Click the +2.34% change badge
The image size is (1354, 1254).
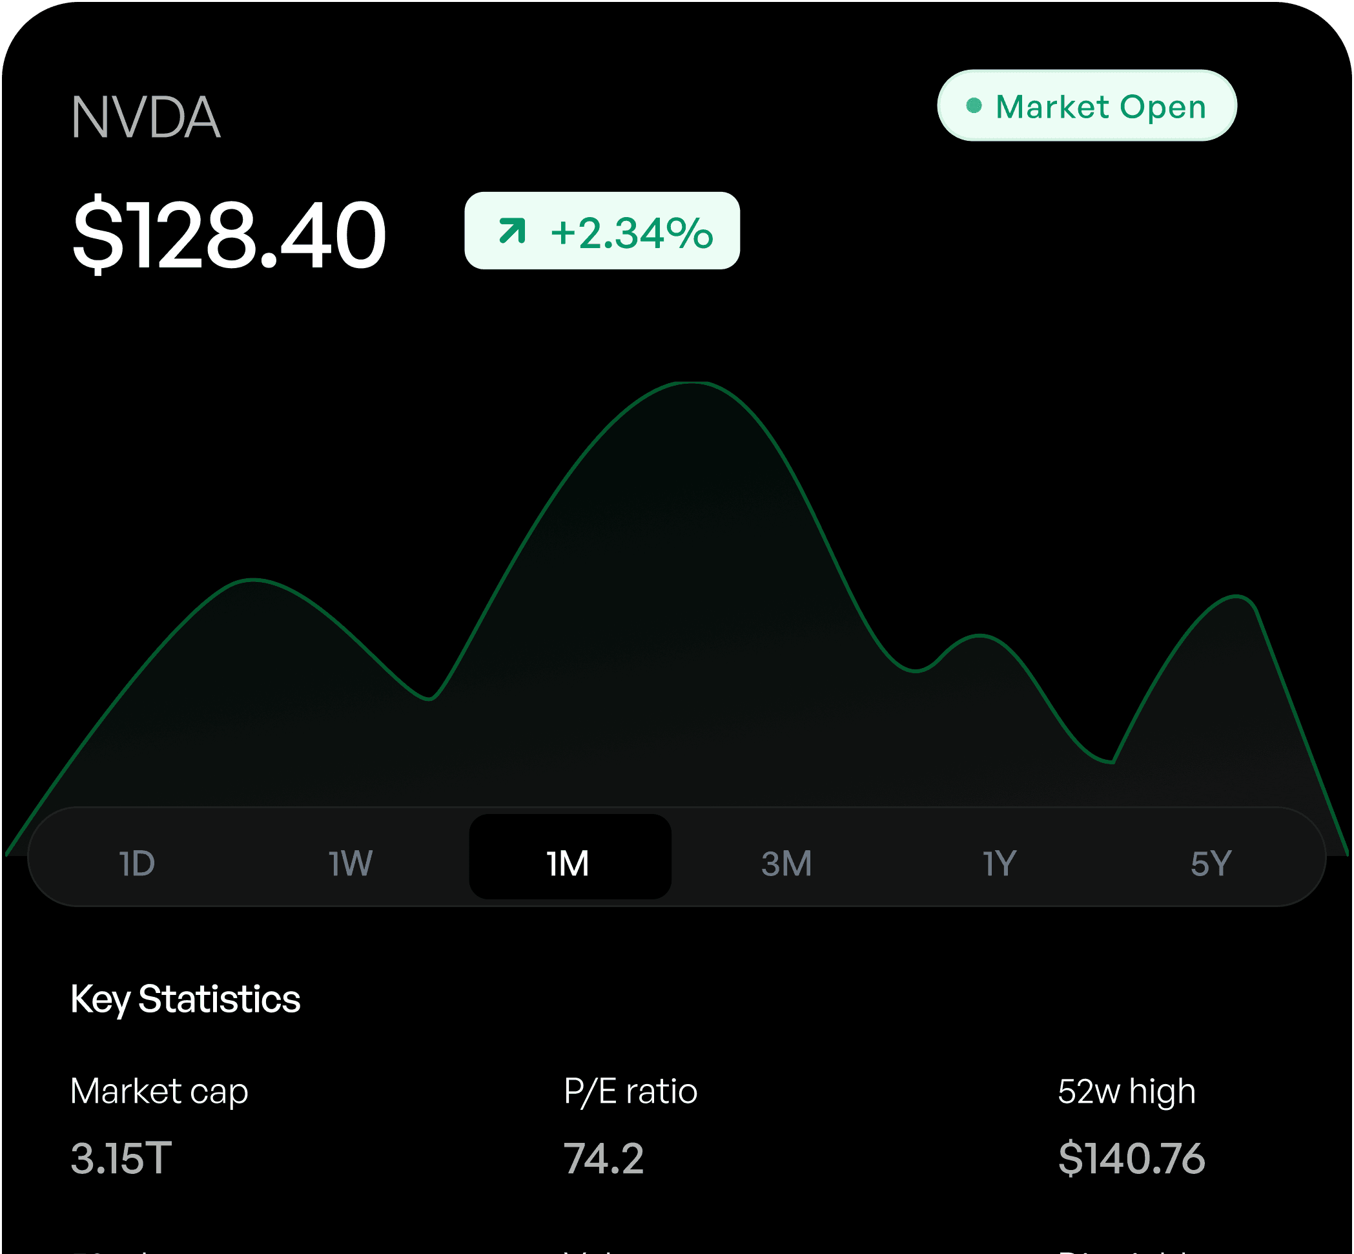coord(602,231)
